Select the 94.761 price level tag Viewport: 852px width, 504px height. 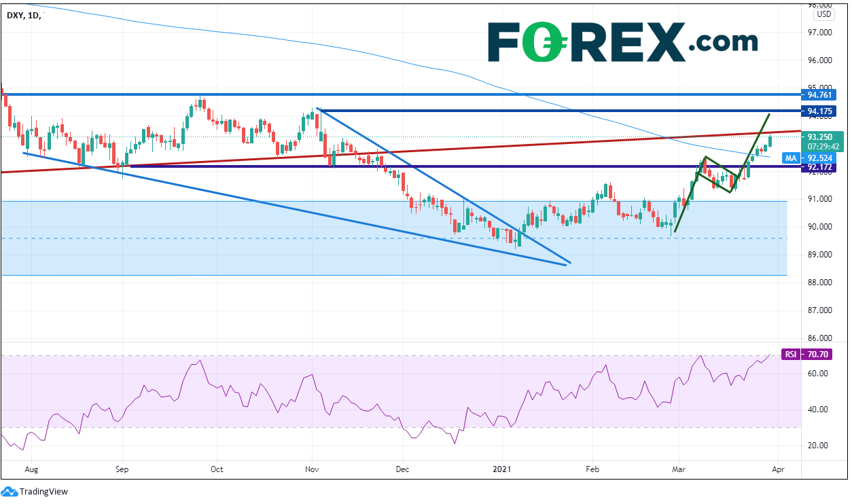click(x=823, y=94)
